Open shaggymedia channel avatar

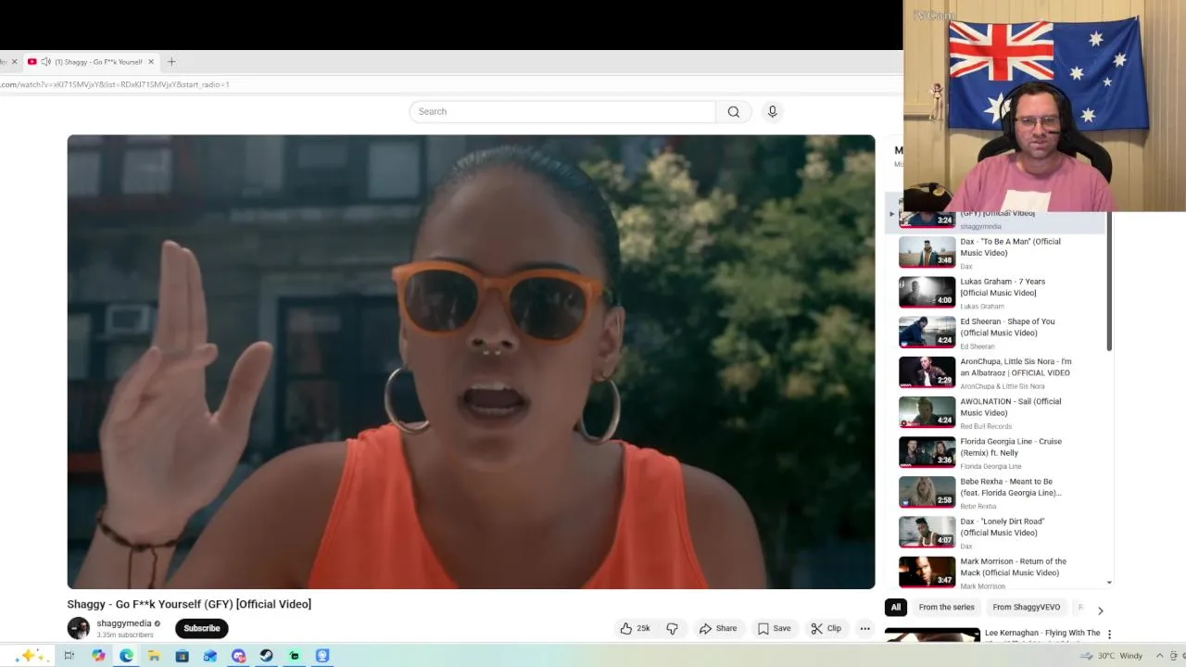[79, 628]
